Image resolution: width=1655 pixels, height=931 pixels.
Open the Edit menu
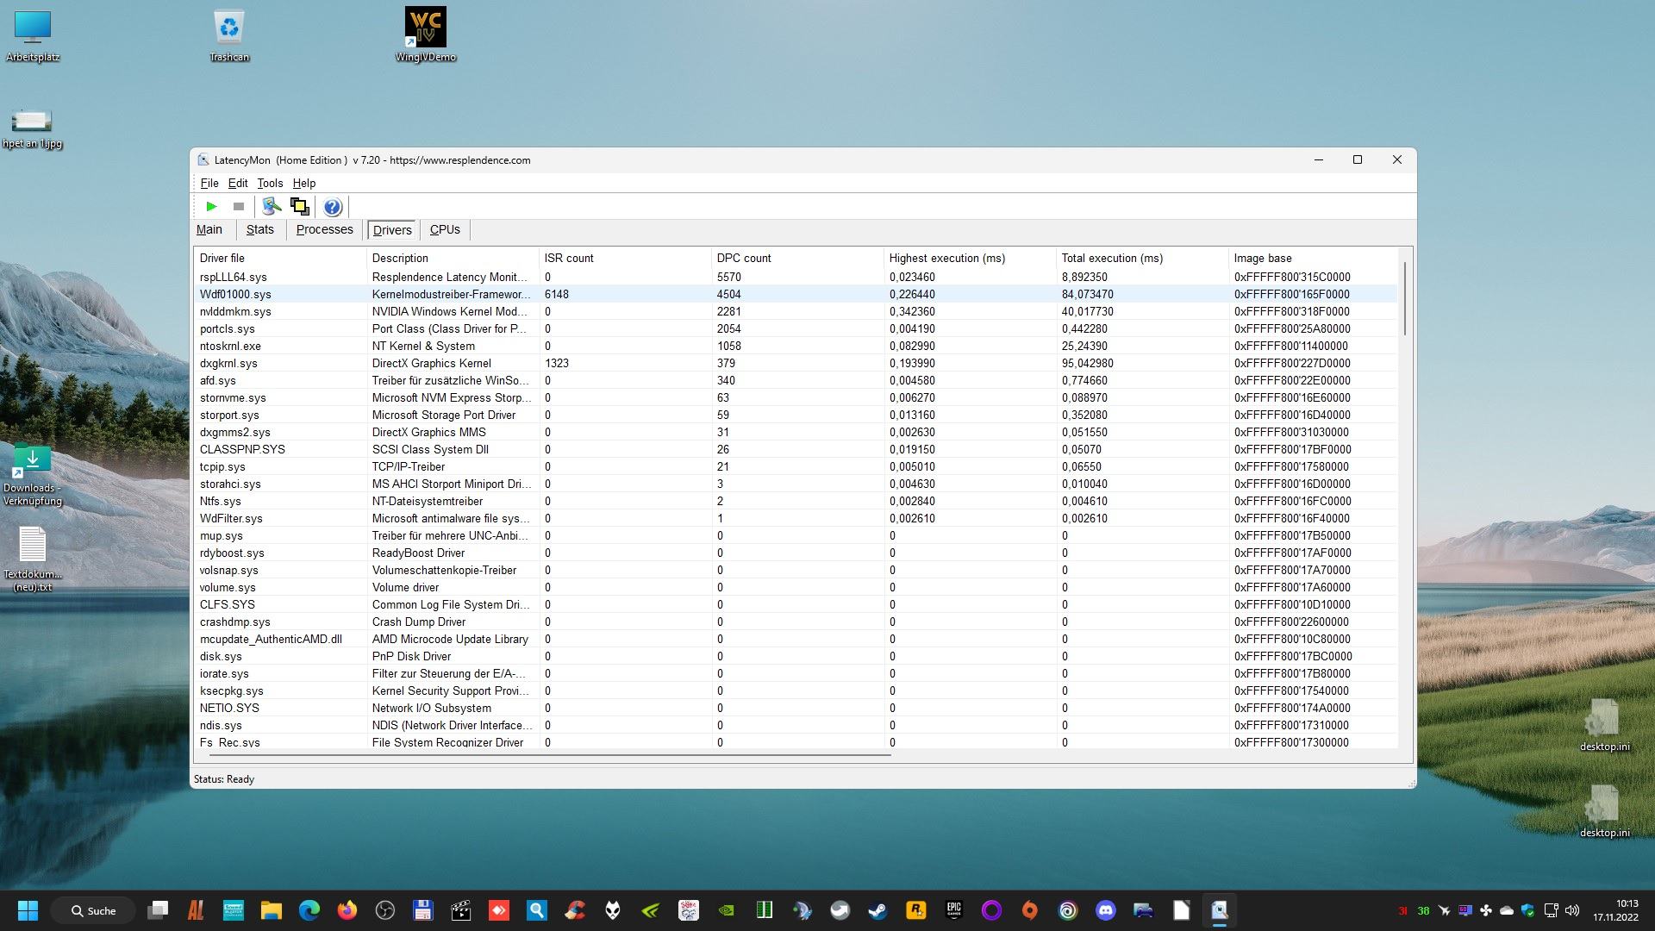[238, 183]
